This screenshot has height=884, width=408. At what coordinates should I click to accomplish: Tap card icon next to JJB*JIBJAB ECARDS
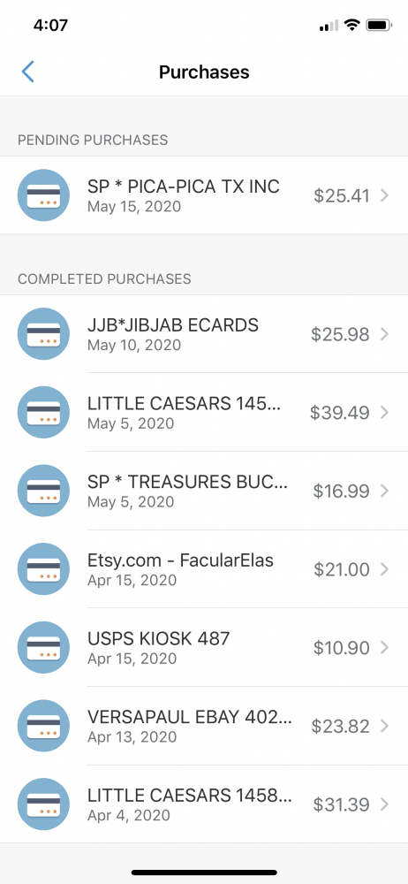[x=44, y=334]
